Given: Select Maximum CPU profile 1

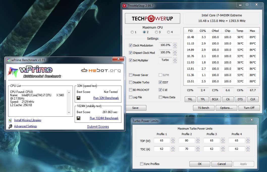Looking at the screenshot, I should 132,32.
